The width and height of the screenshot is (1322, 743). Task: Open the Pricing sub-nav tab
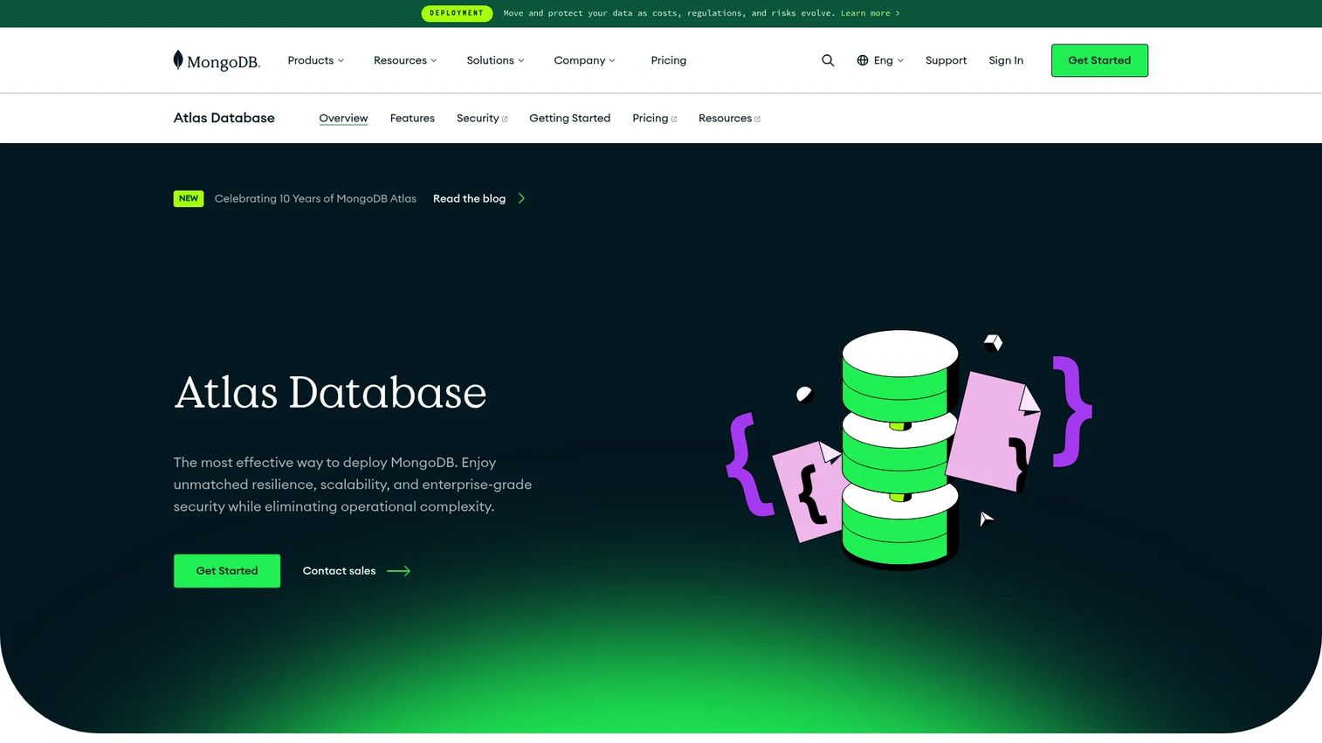tap(655, 118)
